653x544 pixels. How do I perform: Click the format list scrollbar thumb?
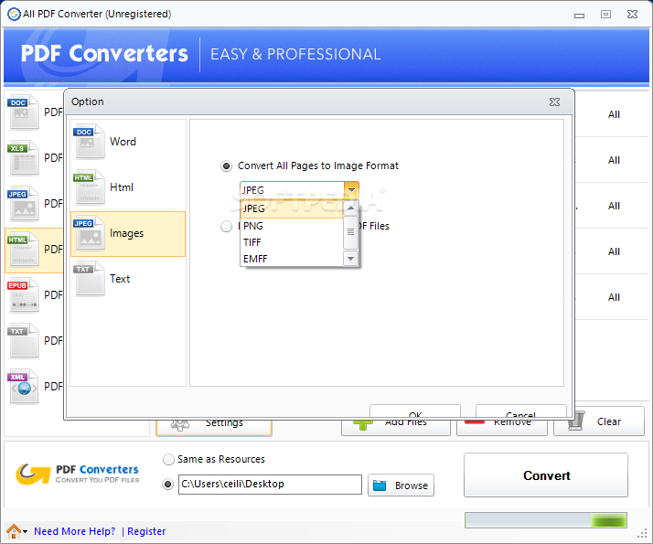point(350,232)
